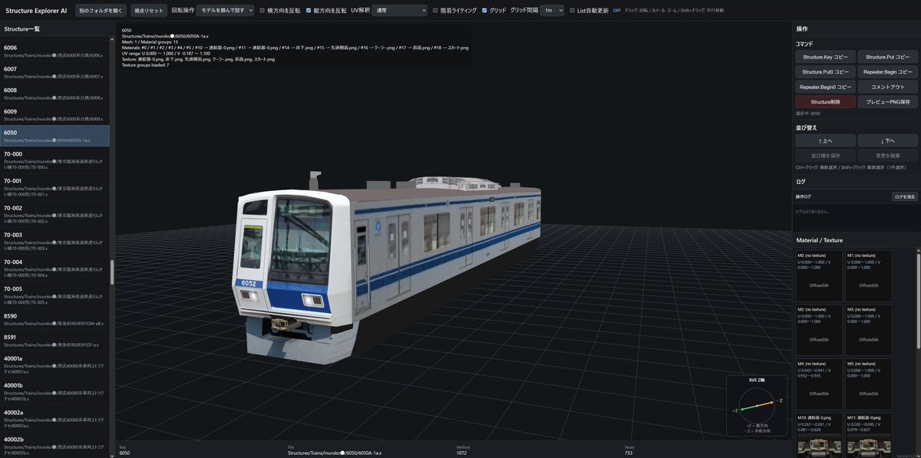Select structure 8591 in the list

tap(55, 341)
